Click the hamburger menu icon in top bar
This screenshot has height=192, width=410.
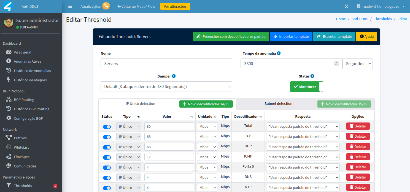click(70, 6)
